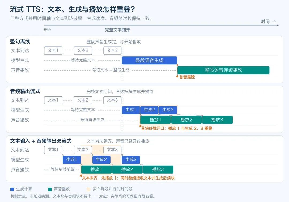This screenshot has width=289, height=202.
Task: Click the 文本到达 row label in 整句离线
Action: 20,50
